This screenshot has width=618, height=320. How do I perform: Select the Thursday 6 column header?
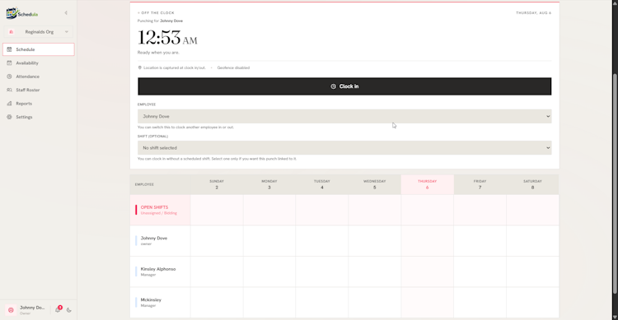(x=427, y=184)
